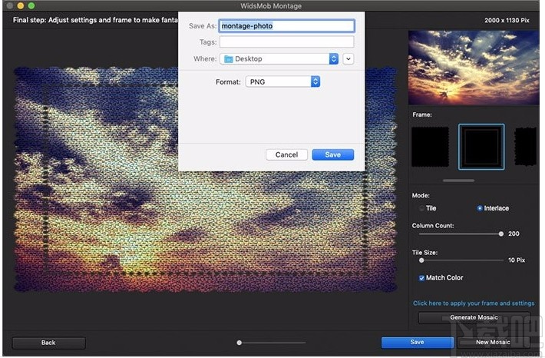The height and width of the screenshot is (358, 545).
Task: Click the Save button in the dialog
Action: pos(332,155)
